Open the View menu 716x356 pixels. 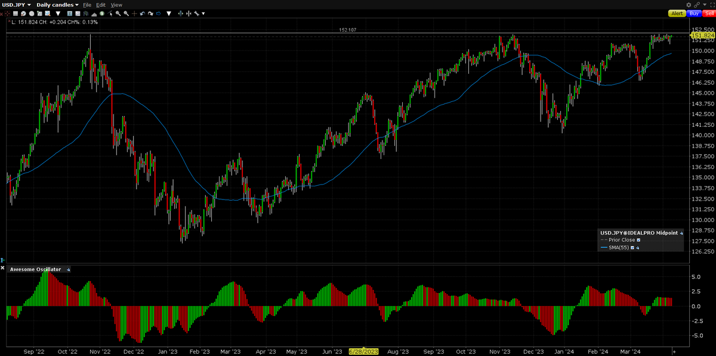[116, 5]
